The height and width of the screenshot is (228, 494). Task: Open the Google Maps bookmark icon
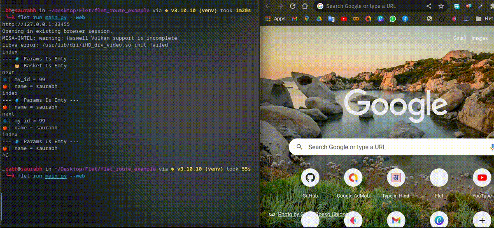(307, 18)
